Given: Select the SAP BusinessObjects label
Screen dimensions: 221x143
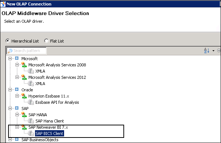Looking at the screenshot, I should click(x=40, y=140).
